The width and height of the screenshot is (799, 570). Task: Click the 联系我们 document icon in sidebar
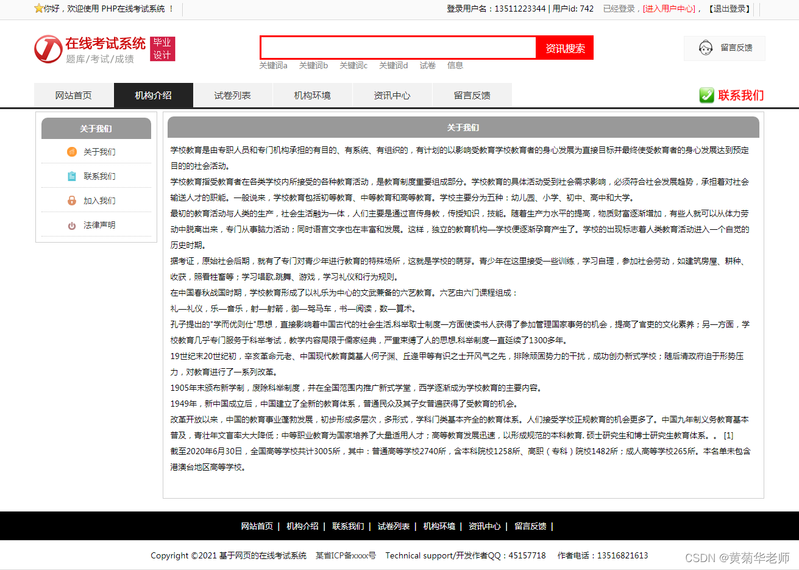(71, 176)
